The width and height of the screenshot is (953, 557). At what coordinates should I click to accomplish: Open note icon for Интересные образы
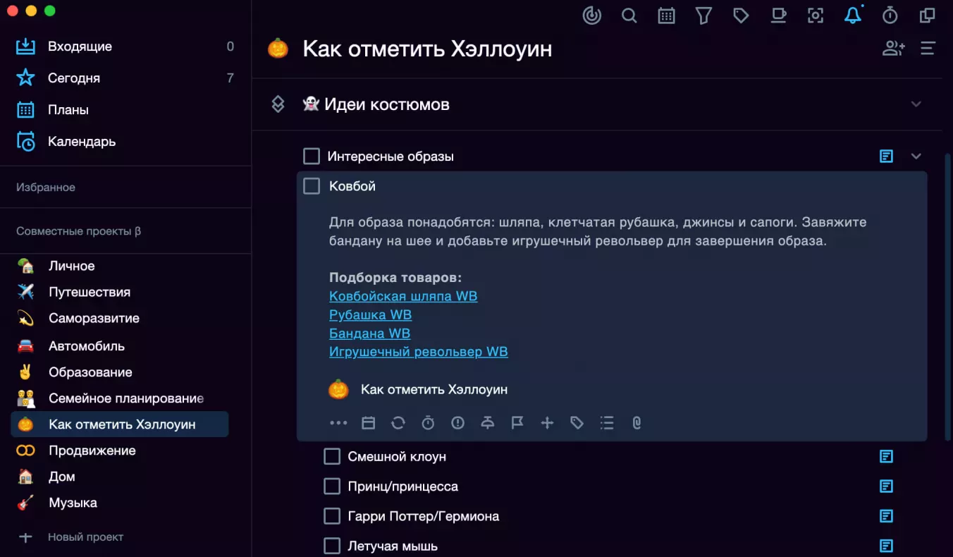coord(887,157)
